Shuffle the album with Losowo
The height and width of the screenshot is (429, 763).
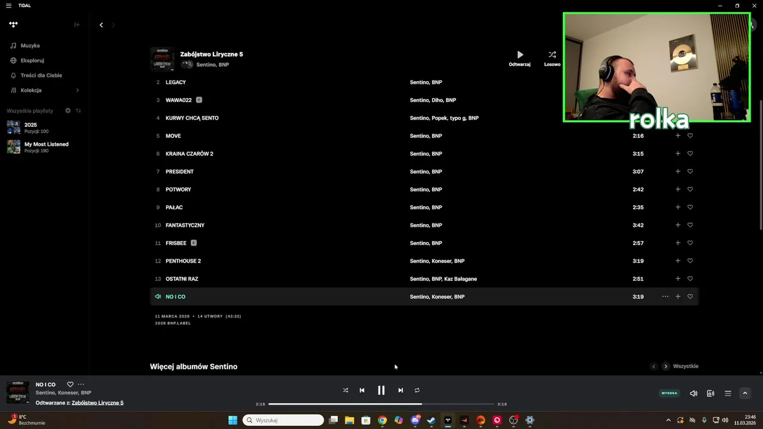pyautogui.click(x=552, y=58)
